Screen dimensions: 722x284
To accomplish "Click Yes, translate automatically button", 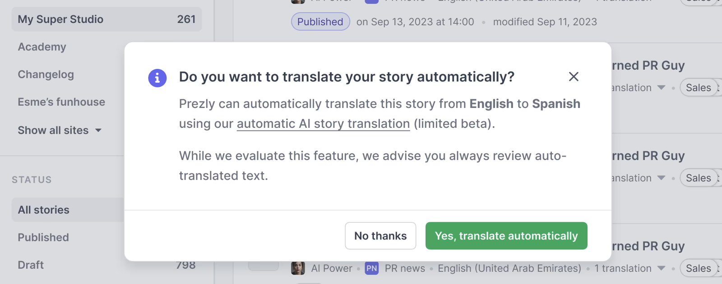I will [506, 236].
